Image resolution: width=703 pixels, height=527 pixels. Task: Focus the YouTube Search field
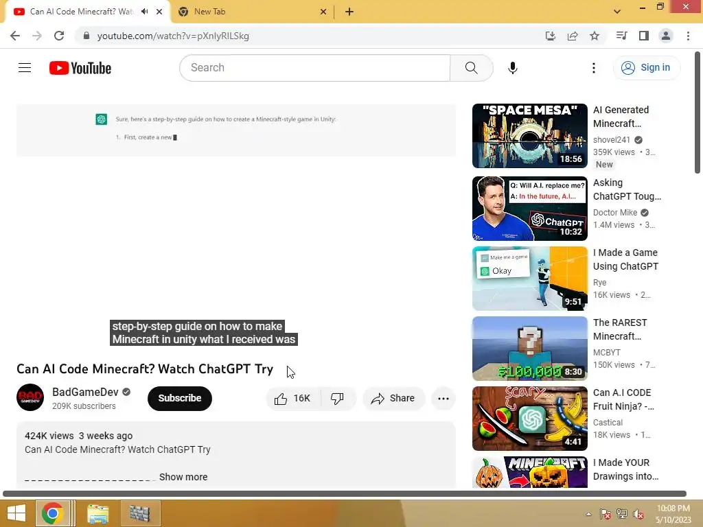point(314,68)
